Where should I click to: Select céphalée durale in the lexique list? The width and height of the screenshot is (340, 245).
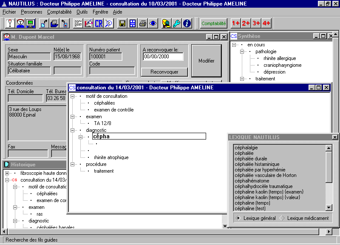click(x=251, y=159)
